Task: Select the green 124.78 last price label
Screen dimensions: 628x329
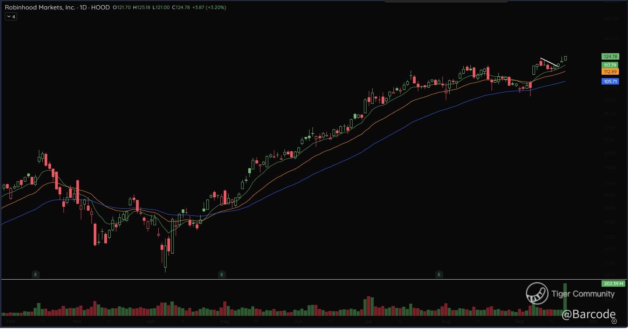Action: 610,57
